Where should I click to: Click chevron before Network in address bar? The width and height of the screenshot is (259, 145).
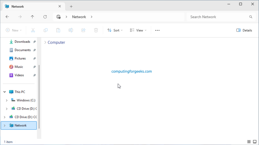(67, 17)
